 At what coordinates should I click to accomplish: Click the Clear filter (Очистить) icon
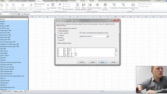(63, 4)
